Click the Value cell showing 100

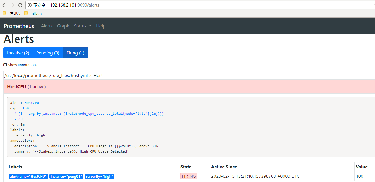pos(360,176)
